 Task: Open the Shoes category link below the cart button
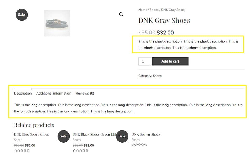click(x=157, y=76)
